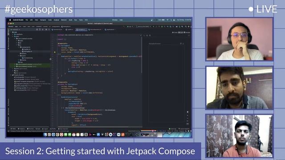Click the first icon in the Compose preview toolbar
The image size is (285, 160).
click(x=144, y=36)
